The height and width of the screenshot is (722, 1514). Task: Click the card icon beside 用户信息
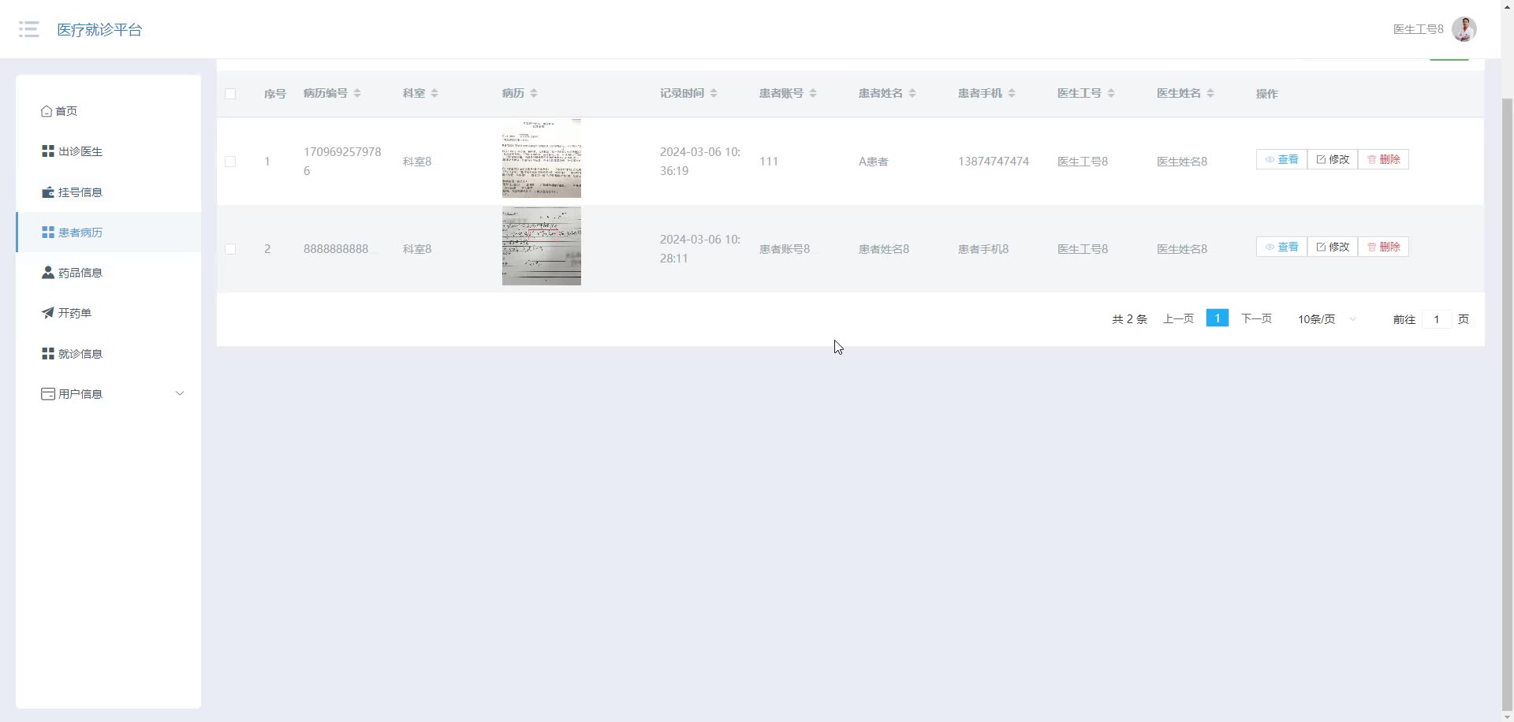(48, 394)
